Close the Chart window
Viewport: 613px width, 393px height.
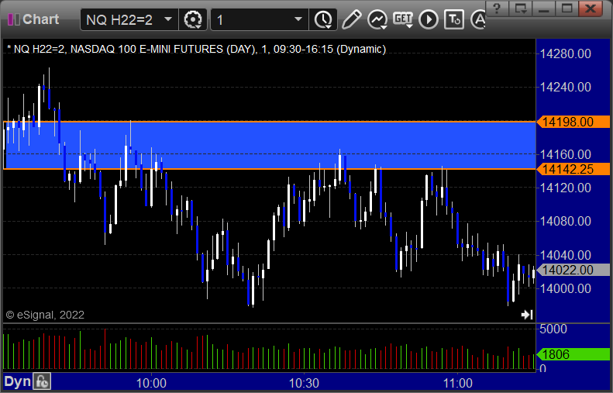(x=591, y=8)
